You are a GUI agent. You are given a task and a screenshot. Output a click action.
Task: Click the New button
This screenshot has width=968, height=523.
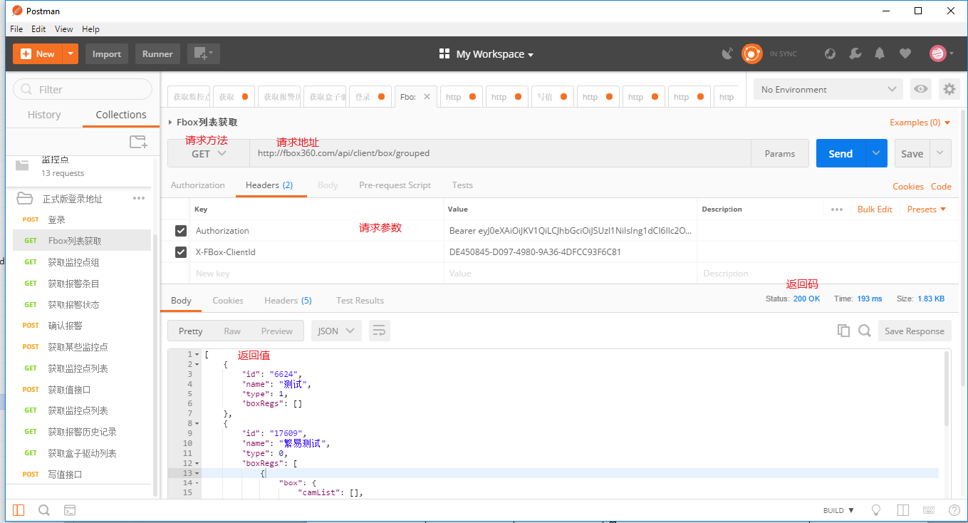pyautogui.click(x=38, y=53)
